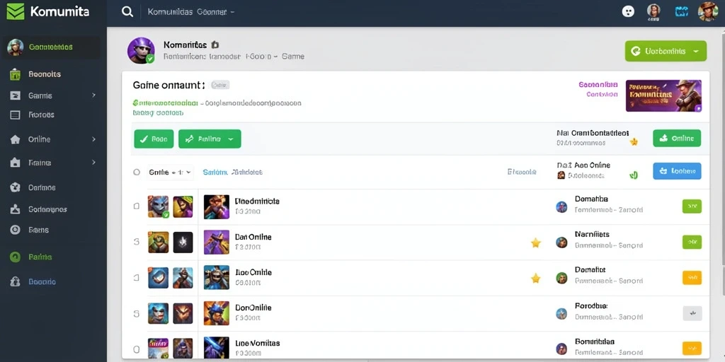This screenshot has width=725, height=362.
Task: Click the green Boan check button
Action: (x=154, y=139)
